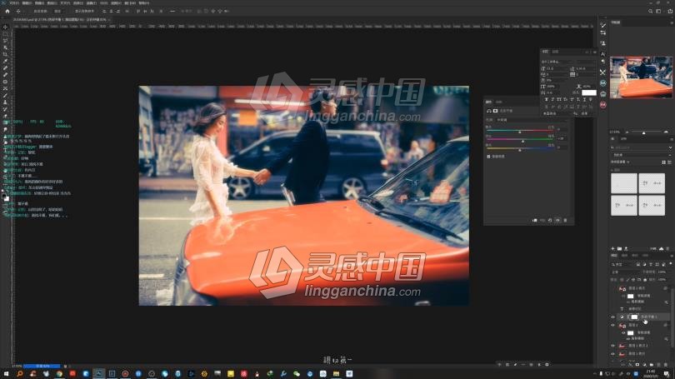Click the plus icon at the Libraries panel bottom
The image size is (675, 379).
[612, 249]
